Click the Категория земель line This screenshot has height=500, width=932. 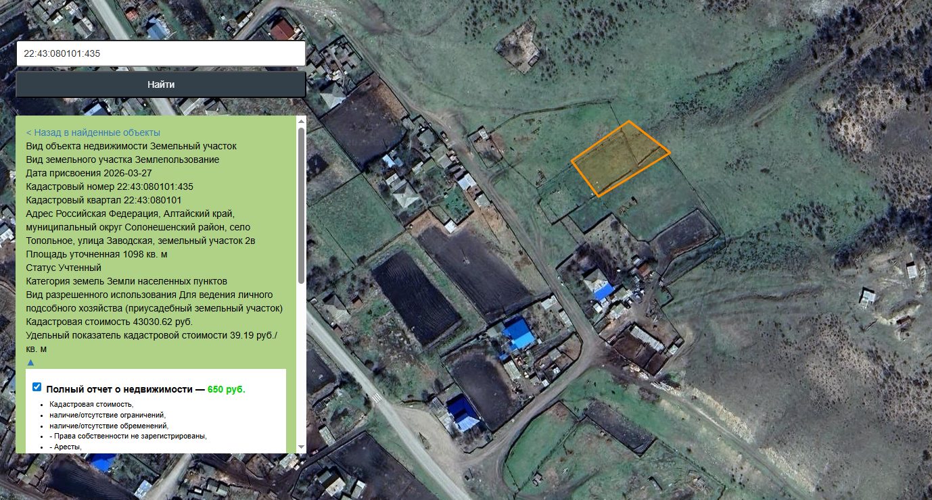tap(126, 281)
